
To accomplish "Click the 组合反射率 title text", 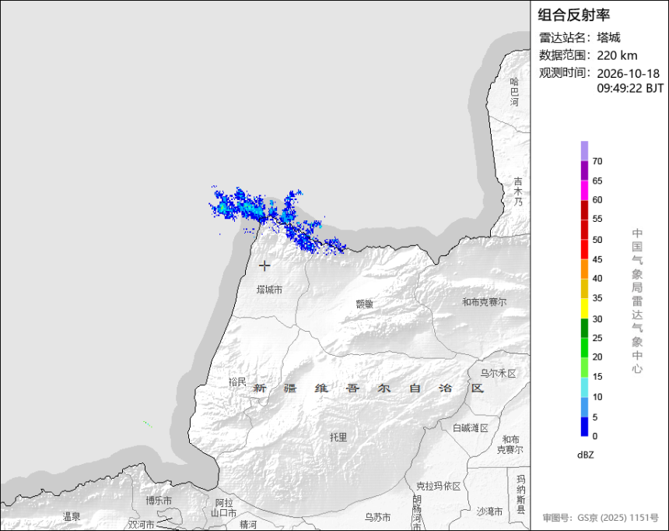I will point(573,15).
